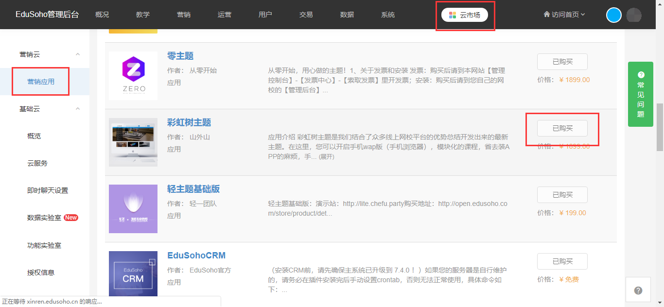Click the EduSoho CRM app icon
The image size is (664, 307).
coord(133,273)
